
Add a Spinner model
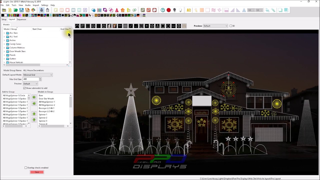coord(147,26)
